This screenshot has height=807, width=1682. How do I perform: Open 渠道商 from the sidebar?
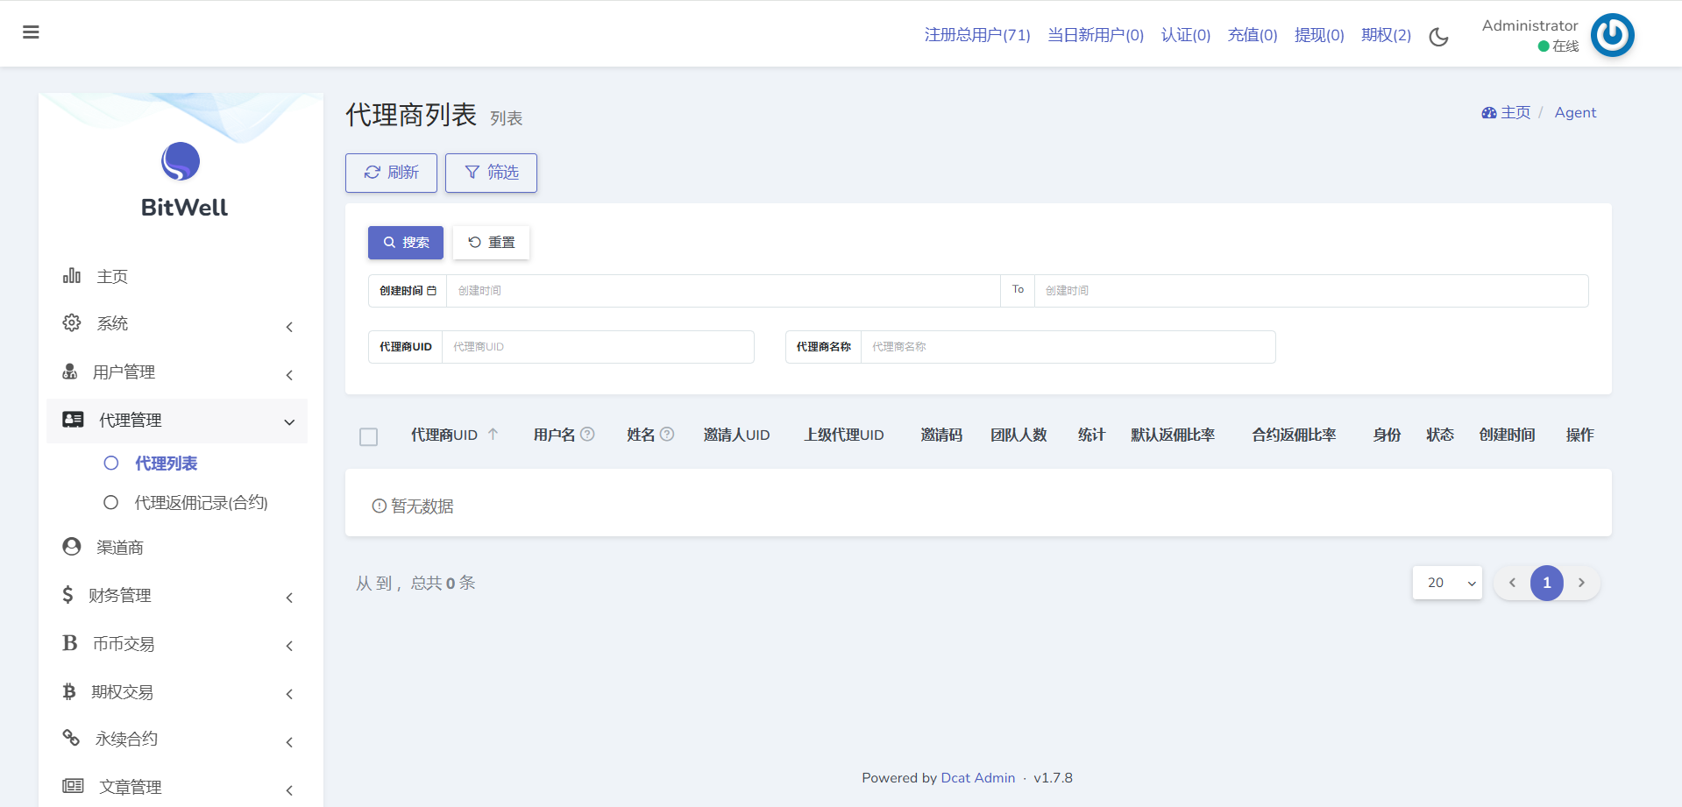119,548
